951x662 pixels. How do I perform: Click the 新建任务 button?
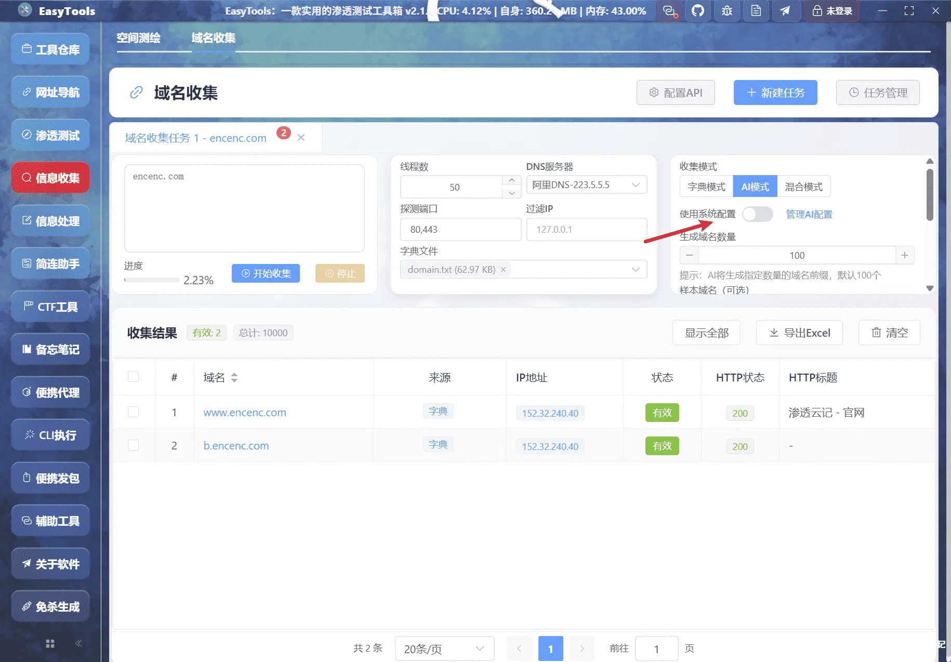click(x=775, y=92)
